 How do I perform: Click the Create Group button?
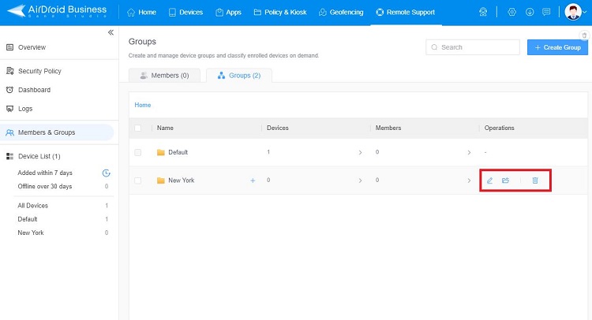point(557,47)
